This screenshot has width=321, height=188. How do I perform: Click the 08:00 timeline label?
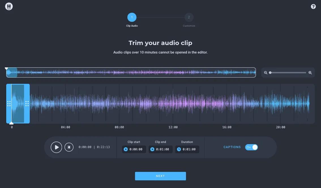point(119,127)
